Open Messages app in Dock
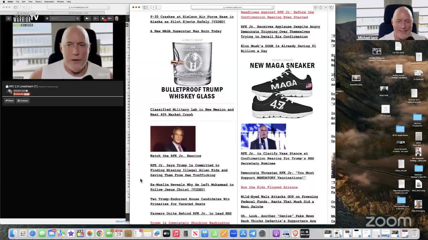 (42, 234)
